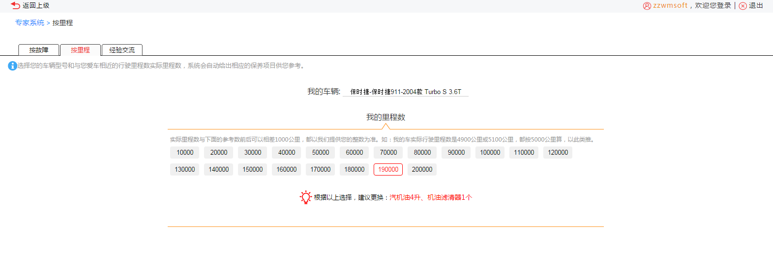Choose mileage 160000
The width and height of the screenshot is (773, 257).
286,169
